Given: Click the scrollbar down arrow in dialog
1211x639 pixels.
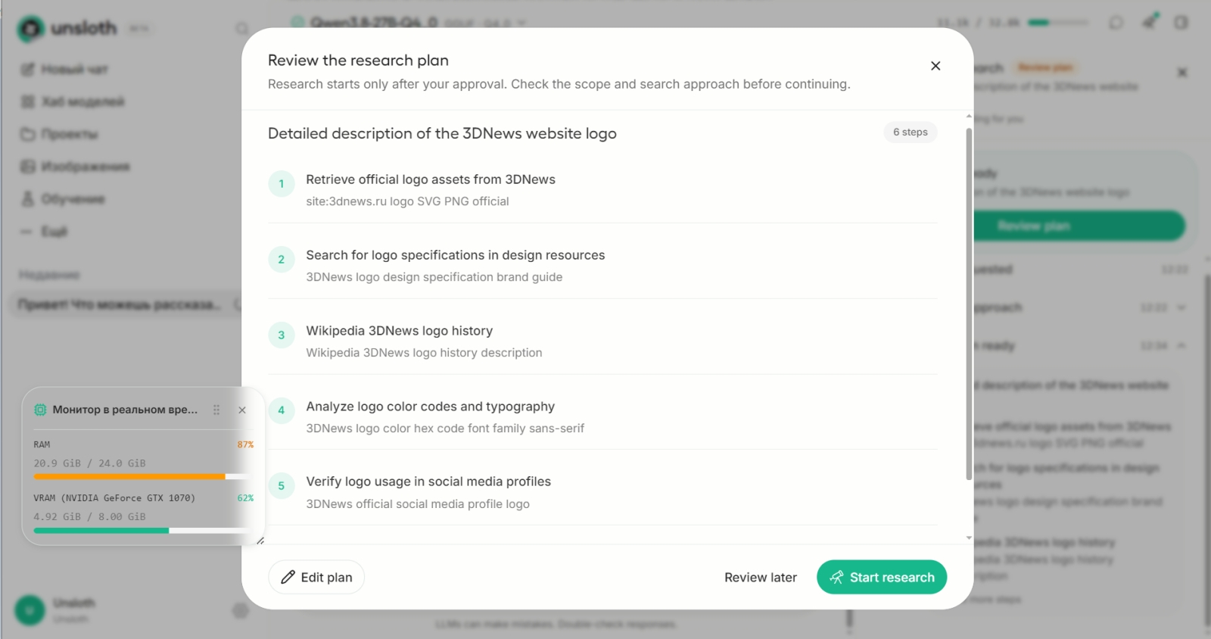Looking at the screenshot, I should pyautogui.click(x=969, y=538).
